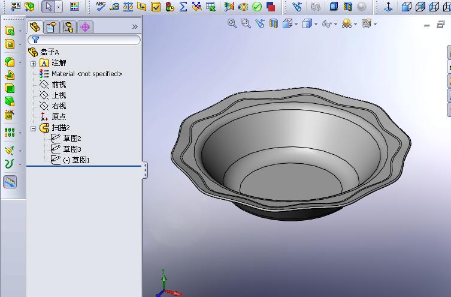Collapse the 扫描2 sweep feature
The width and height of the screenshot is (451, 297).
34,128
